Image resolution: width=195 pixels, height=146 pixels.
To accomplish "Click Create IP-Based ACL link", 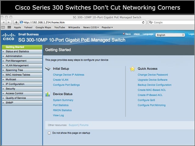I will point(150,95).
